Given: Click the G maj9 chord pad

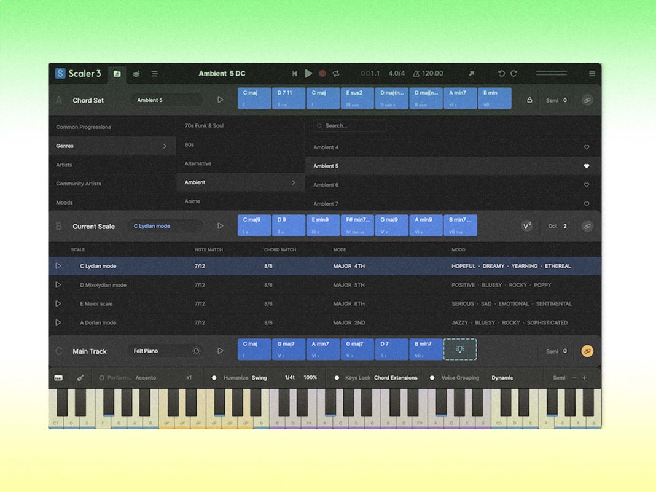Looking at the screenshot, I should coord(392,225).
